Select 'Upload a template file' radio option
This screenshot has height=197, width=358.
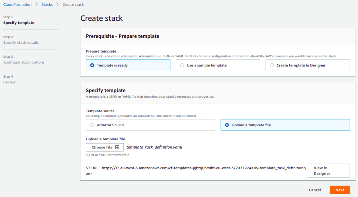click(227, 125)
